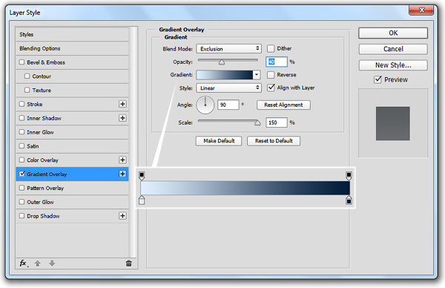Screen dimensions: 445x288
Task: Uncheck Align with Layer
Action: 271,88
